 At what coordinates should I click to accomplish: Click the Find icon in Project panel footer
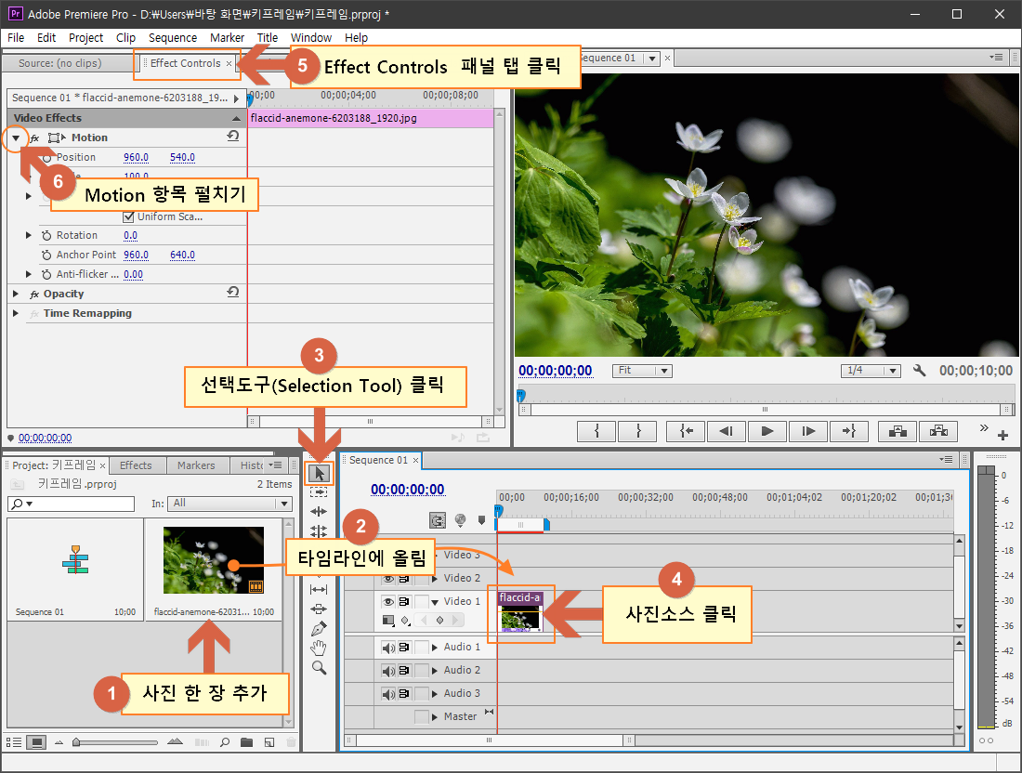pyautogui.click(x=225, y=742)
